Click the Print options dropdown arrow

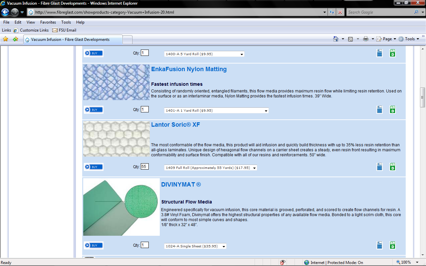373,39
